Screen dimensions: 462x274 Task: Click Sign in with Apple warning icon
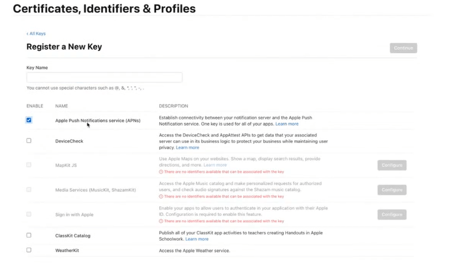(x=161, y=221)
